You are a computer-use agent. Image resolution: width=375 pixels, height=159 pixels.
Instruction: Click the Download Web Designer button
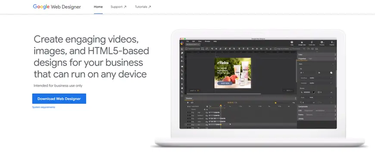coord(59,99)
